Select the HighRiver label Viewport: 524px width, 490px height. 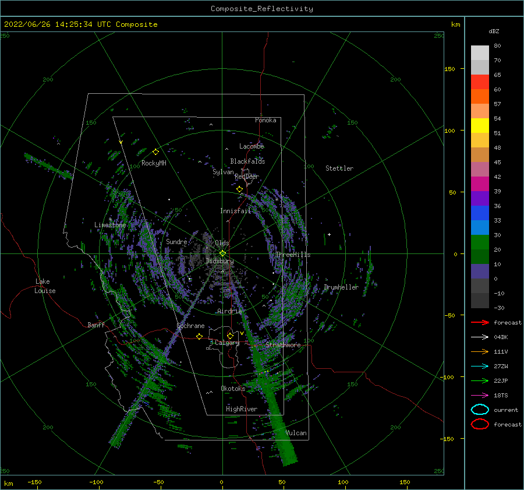coord(242,409)
